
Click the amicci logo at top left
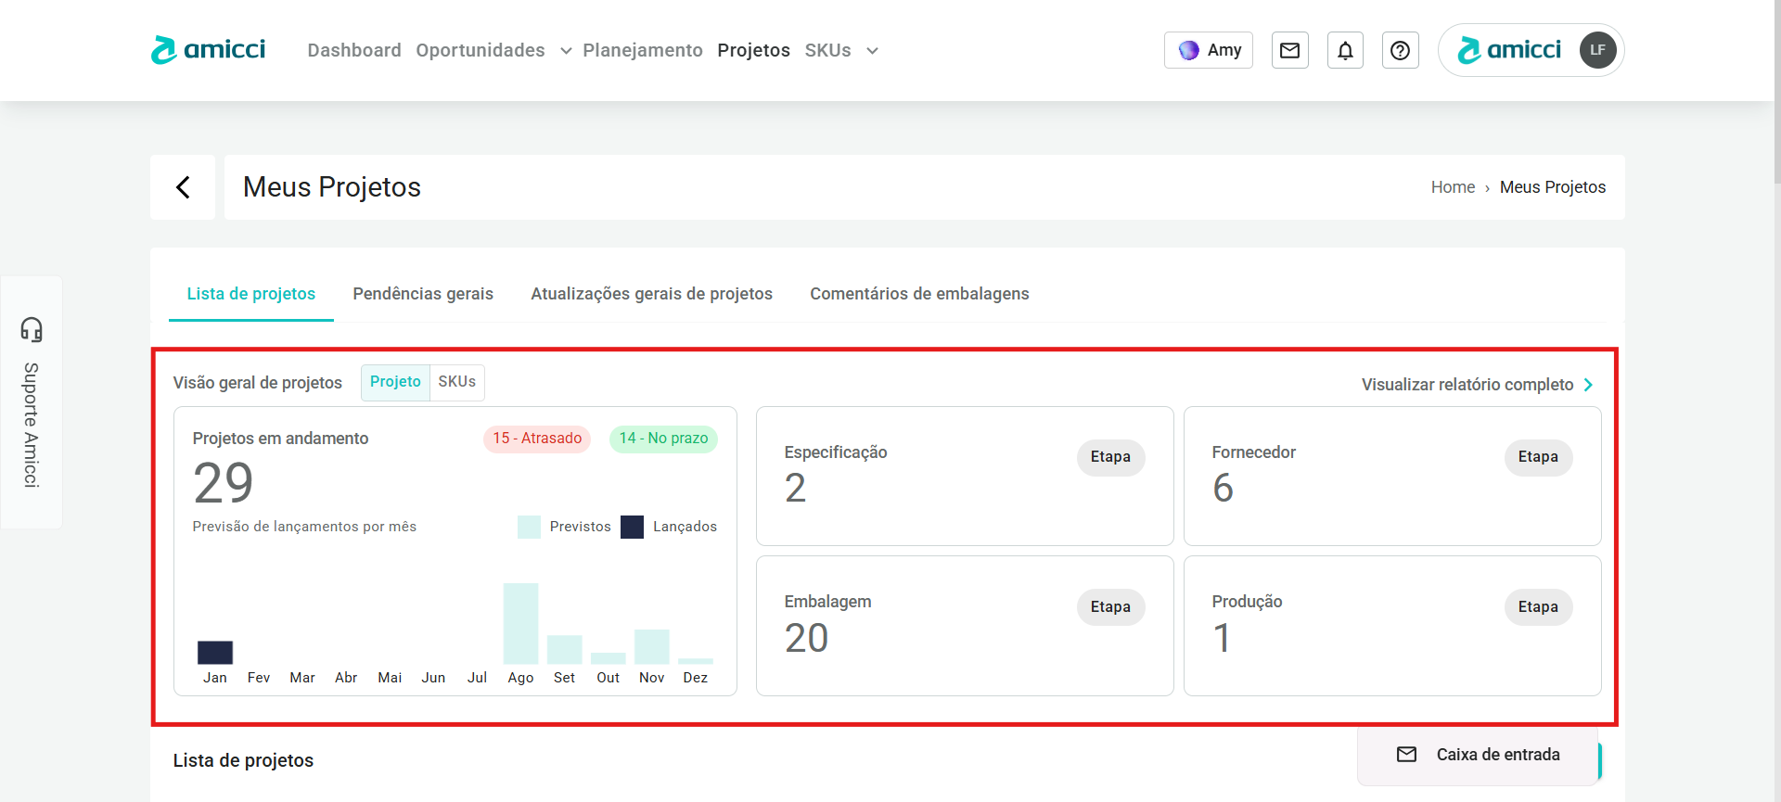209,50
